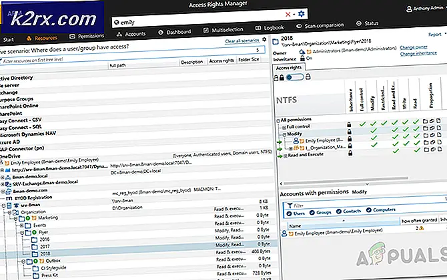The height and width of the screenshot is (280, 447).
Task: Expand the SRV-Exchange.8man-demo.local node
Action: click(x=2, y=184)
